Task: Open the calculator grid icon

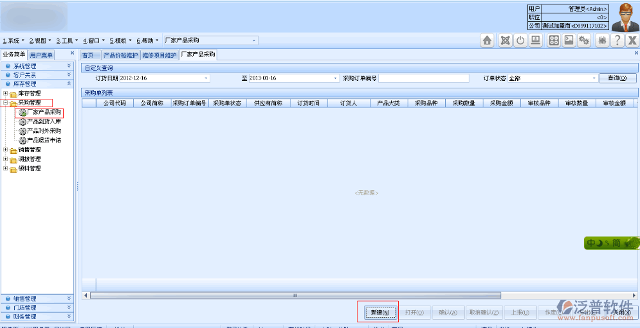Action: point(553,40)
